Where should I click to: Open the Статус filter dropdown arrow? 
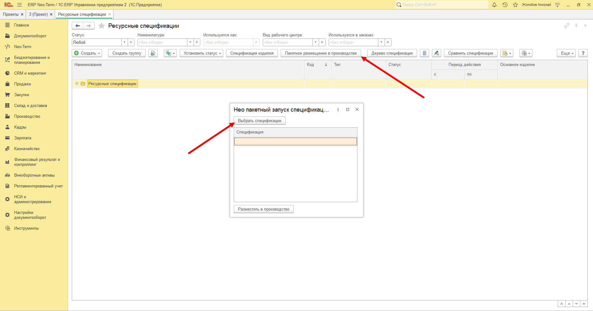[x=124, y=42]
